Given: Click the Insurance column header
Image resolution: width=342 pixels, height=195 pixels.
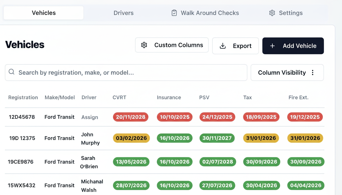Looking at the screenshot, I should pyautogui.click(x=169, y=97).
